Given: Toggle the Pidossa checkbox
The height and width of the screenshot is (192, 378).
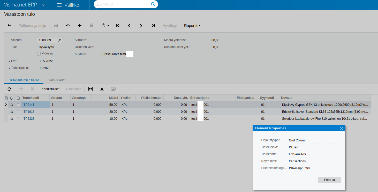Looking at the screenshot, I should tap(39, 53).
